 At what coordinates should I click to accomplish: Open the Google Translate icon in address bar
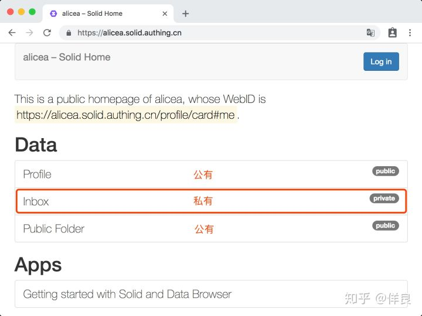pos(370,33)
